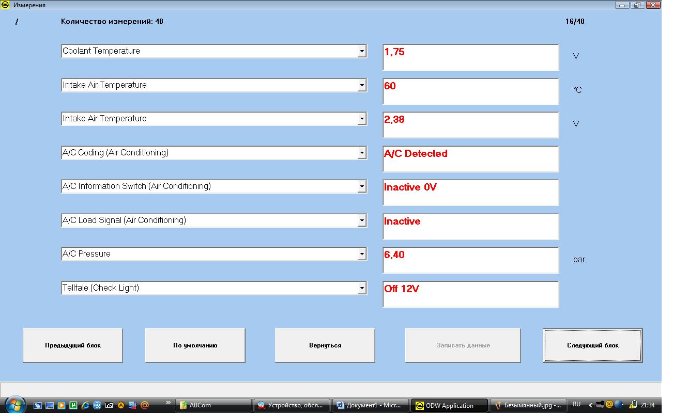Click the По умолчанию button

pos(195,345)
